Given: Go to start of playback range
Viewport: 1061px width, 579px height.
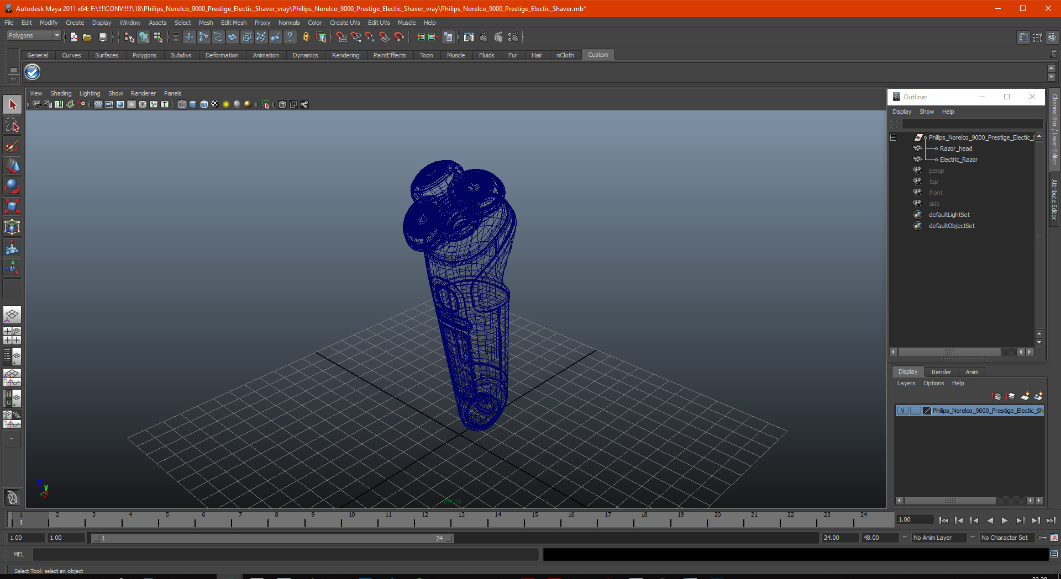Looking at the screenshot, I should [944, 520].
